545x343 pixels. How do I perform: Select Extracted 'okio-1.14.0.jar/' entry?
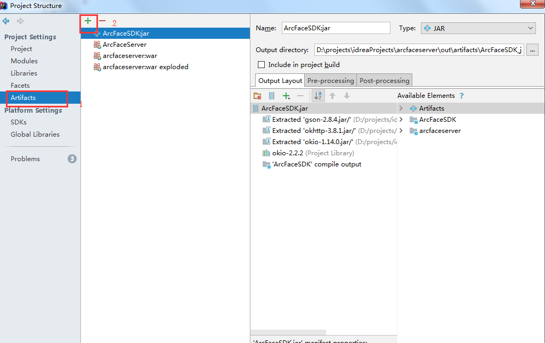point(329,142)
